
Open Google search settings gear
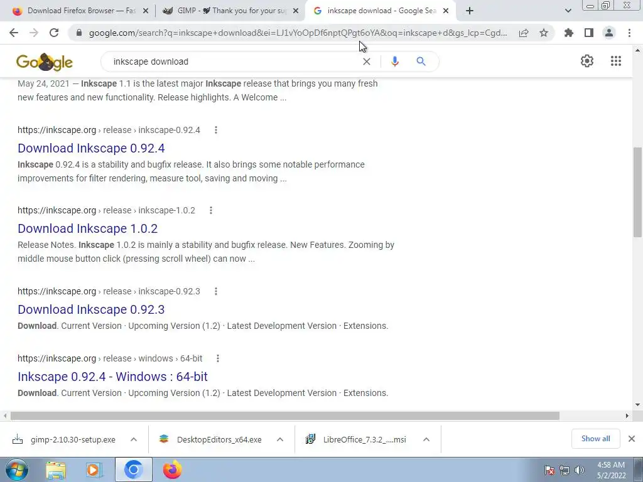click(x=587, y=61)
